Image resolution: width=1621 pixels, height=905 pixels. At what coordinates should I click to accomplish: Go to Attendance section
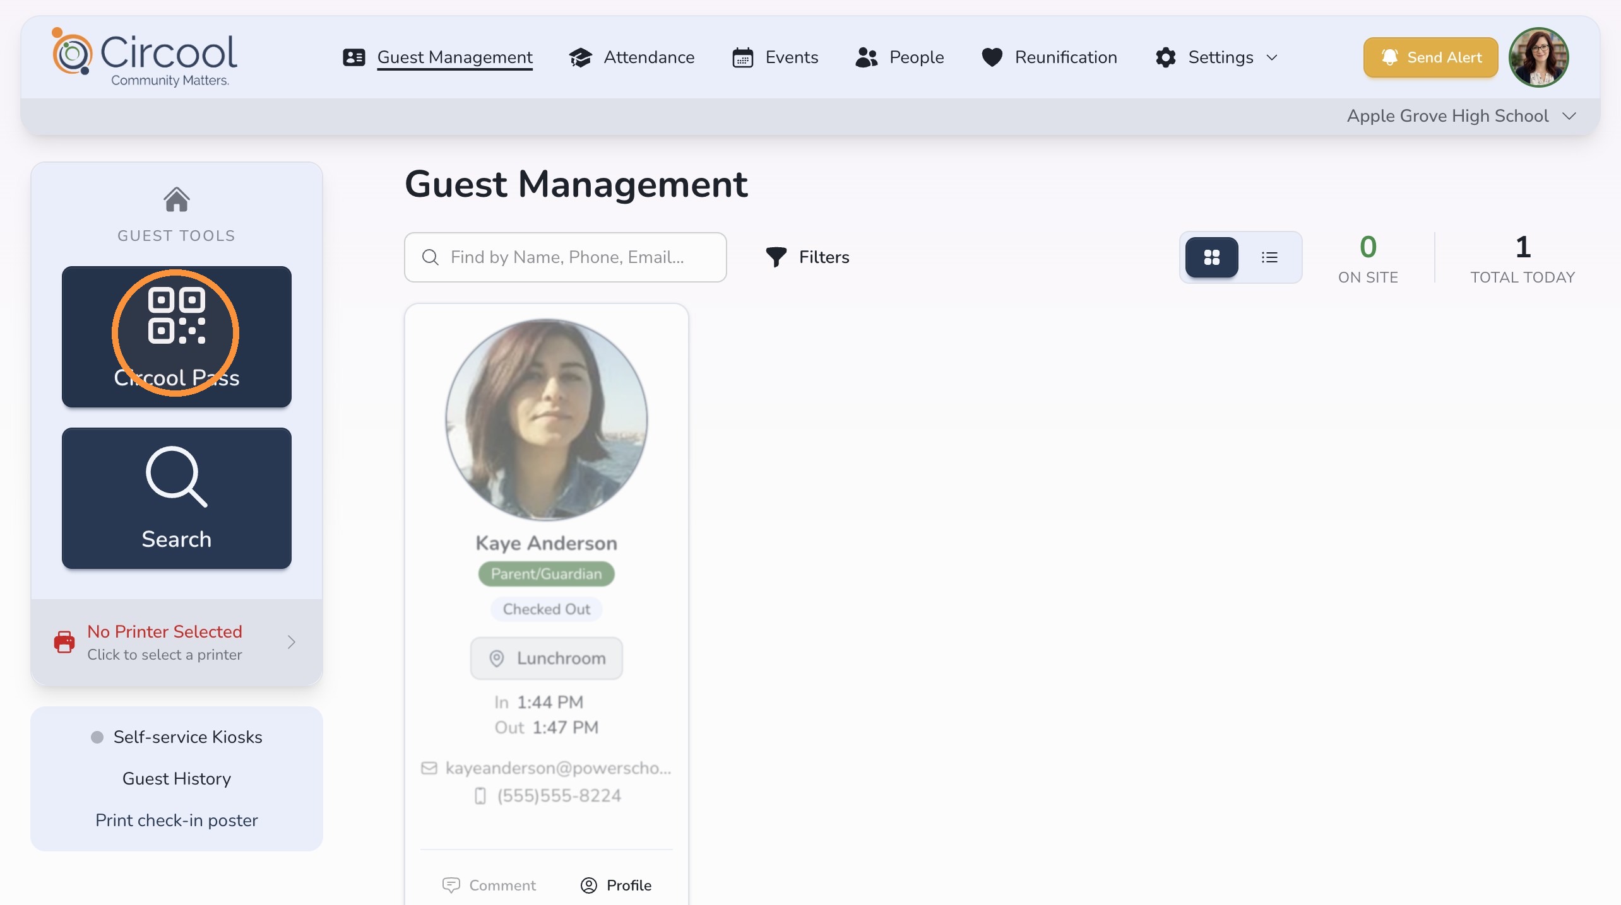click(x=649, y=57)
